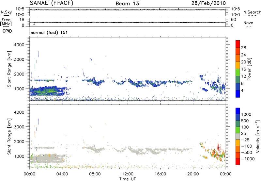Click the Nave legend label

click(248, 23)
